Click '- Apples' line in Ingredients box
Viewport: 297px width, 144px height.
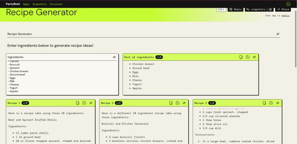click(x=13, y=91)
